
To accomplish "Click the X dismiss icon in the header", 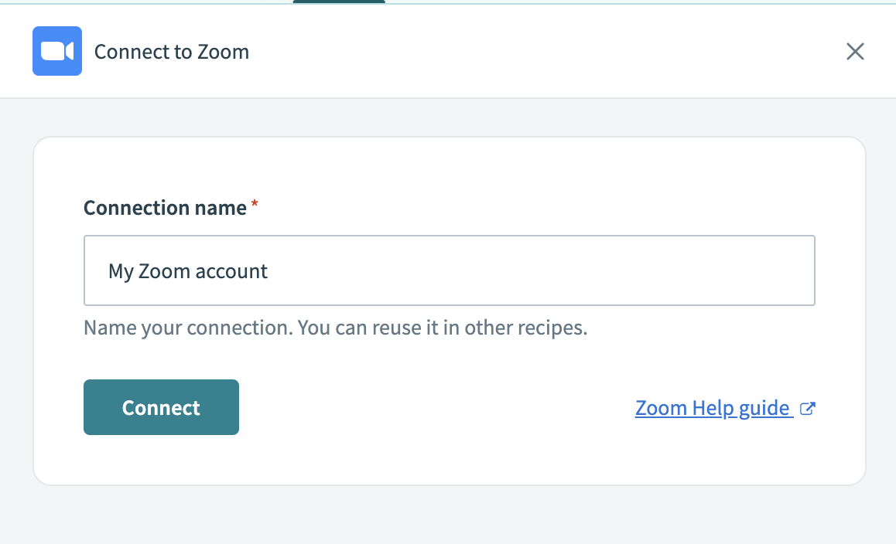I will pos(855,51).
